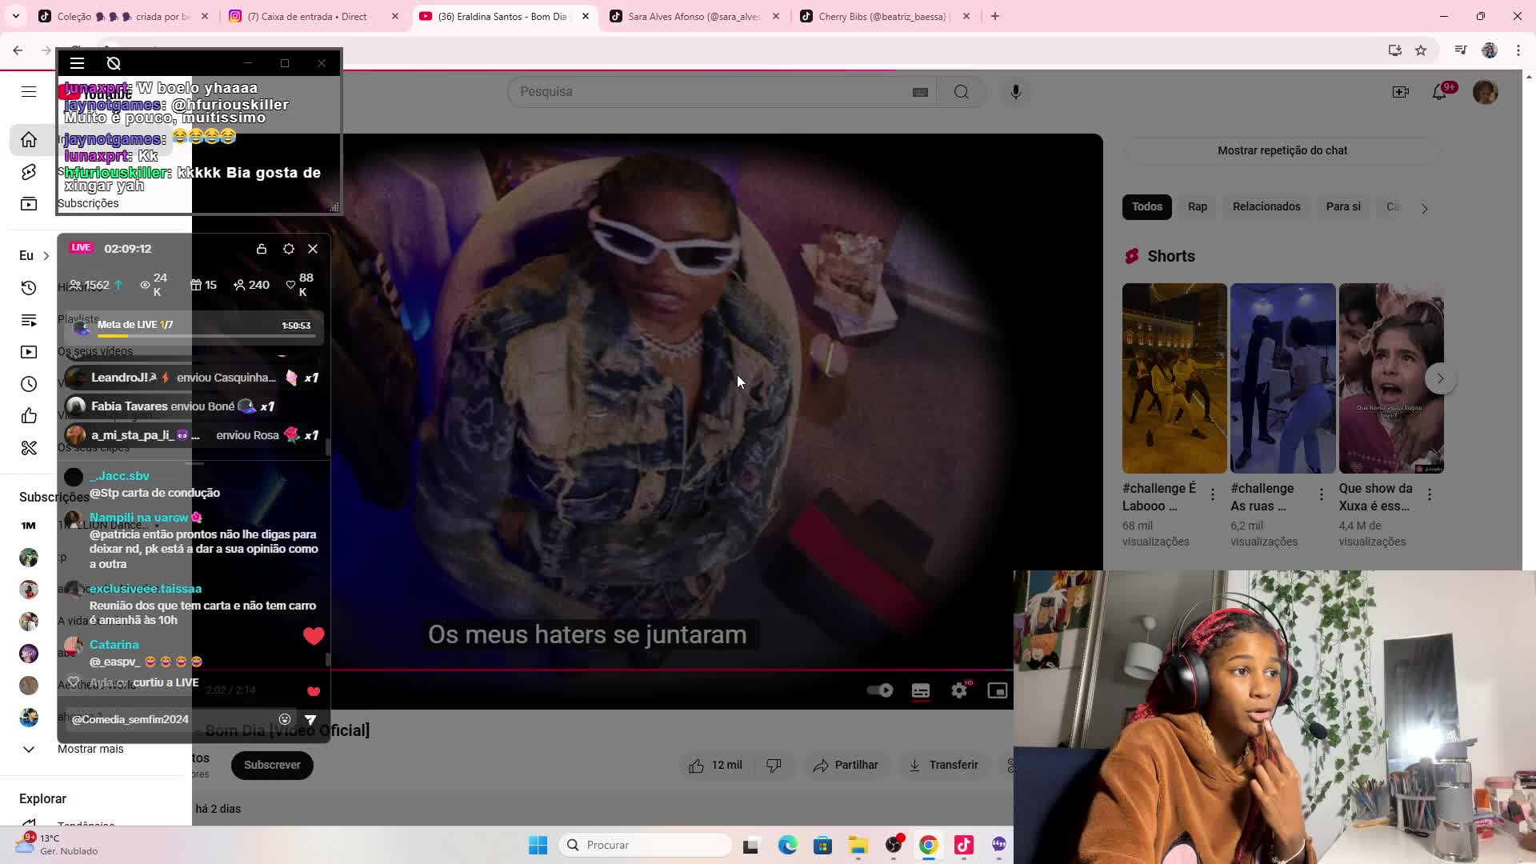The image size is (1536, 864).
Task: Start voice search with microphone icon
Action: click(x=1016, y=92)
